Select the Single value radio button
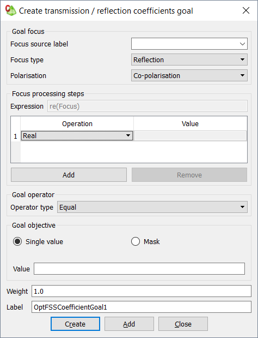This screenshot has width=258, height=338. [x=17, y=241]
